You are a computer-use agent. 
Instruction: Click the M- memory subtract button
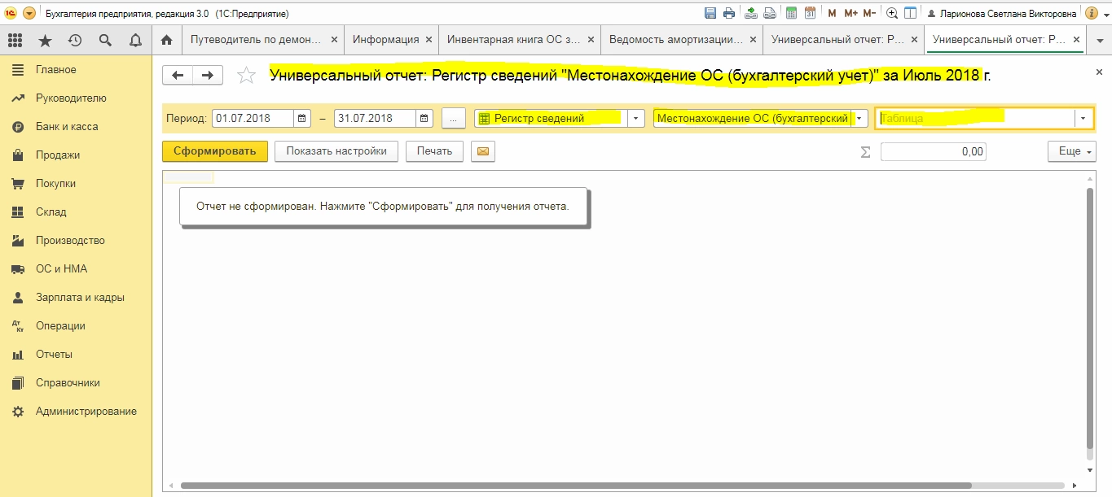pyautogui.click(x=869, y=13)
